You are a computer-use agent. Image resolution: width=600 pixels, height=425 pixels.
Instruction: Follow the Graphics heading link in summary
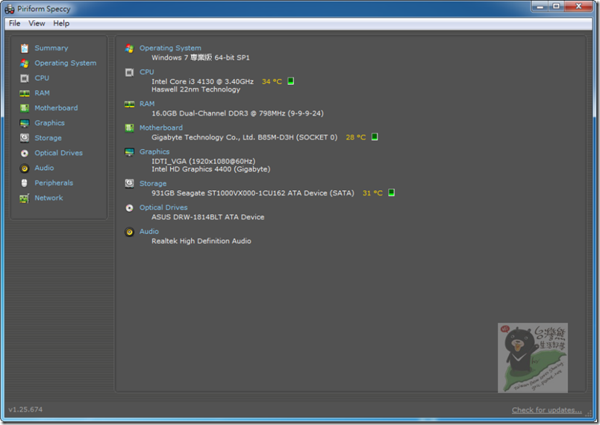(x=154, y=151)
